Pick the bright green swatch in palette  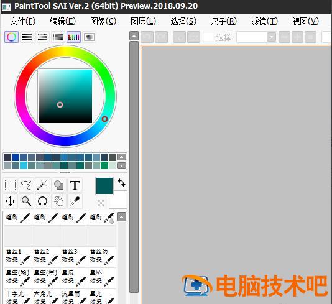click(104, 165)
